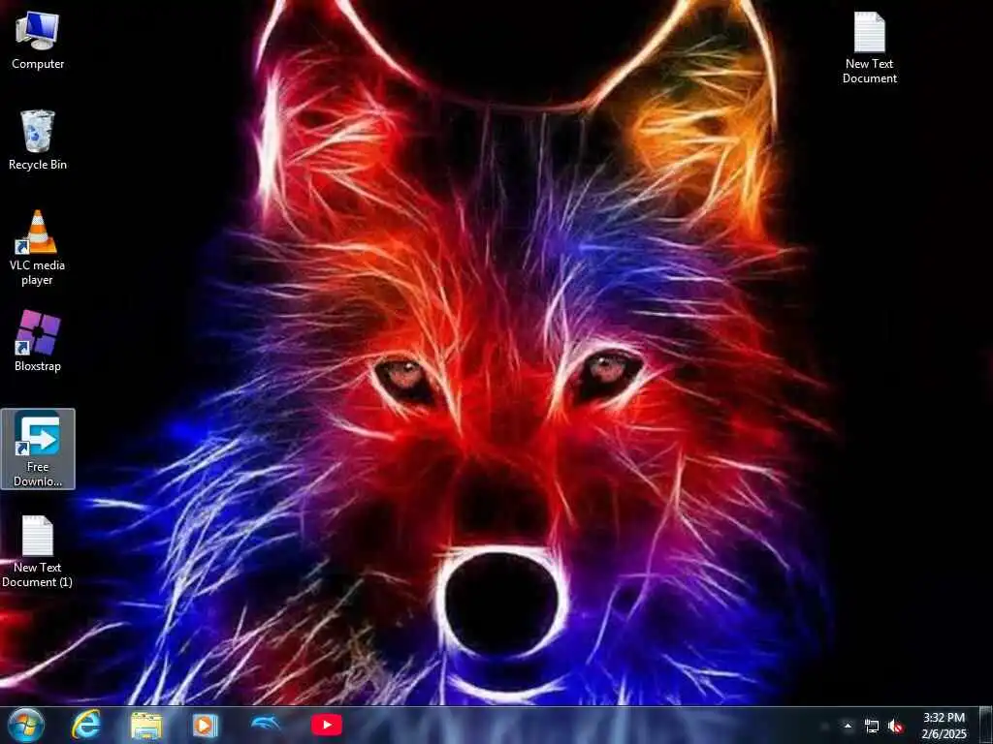Image resolution: width=993 pixels, height=744 pixels.
Task: Open the network status tray icon
Action: (872, 727)
